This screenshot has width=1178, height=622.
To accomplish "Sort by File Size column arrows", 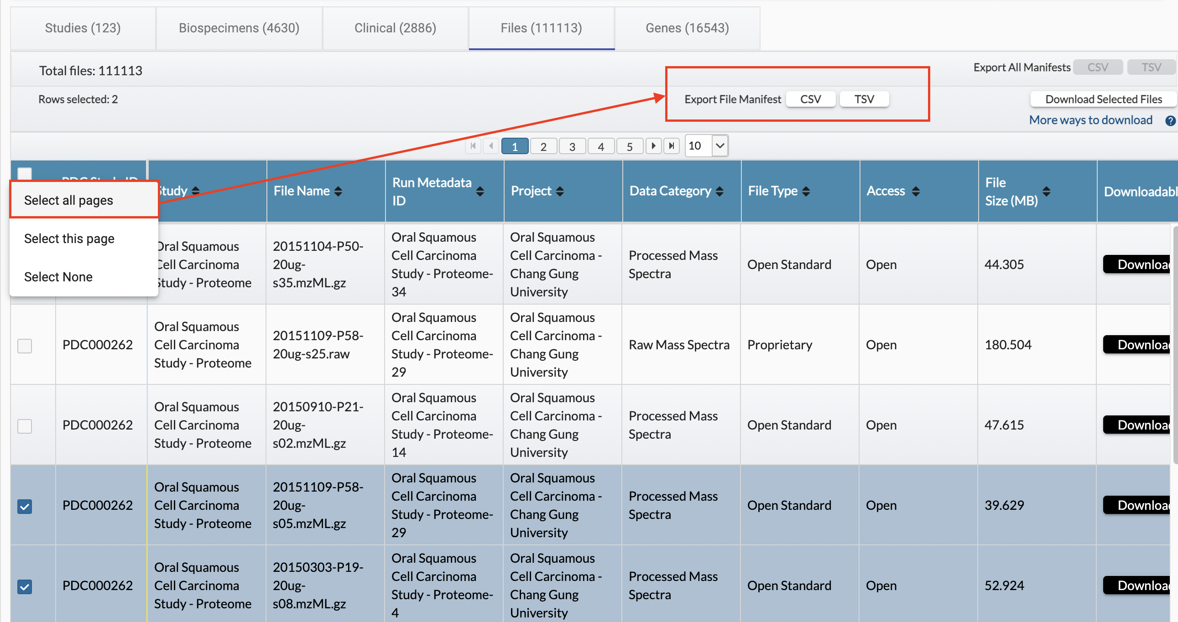I will tap(1046, 191).
